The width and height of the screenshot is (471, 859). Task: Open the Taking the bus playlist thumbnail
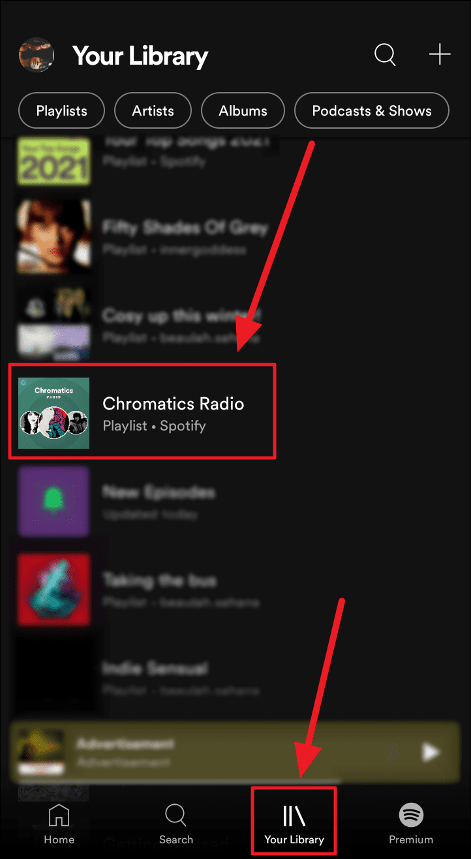point(53,589)
